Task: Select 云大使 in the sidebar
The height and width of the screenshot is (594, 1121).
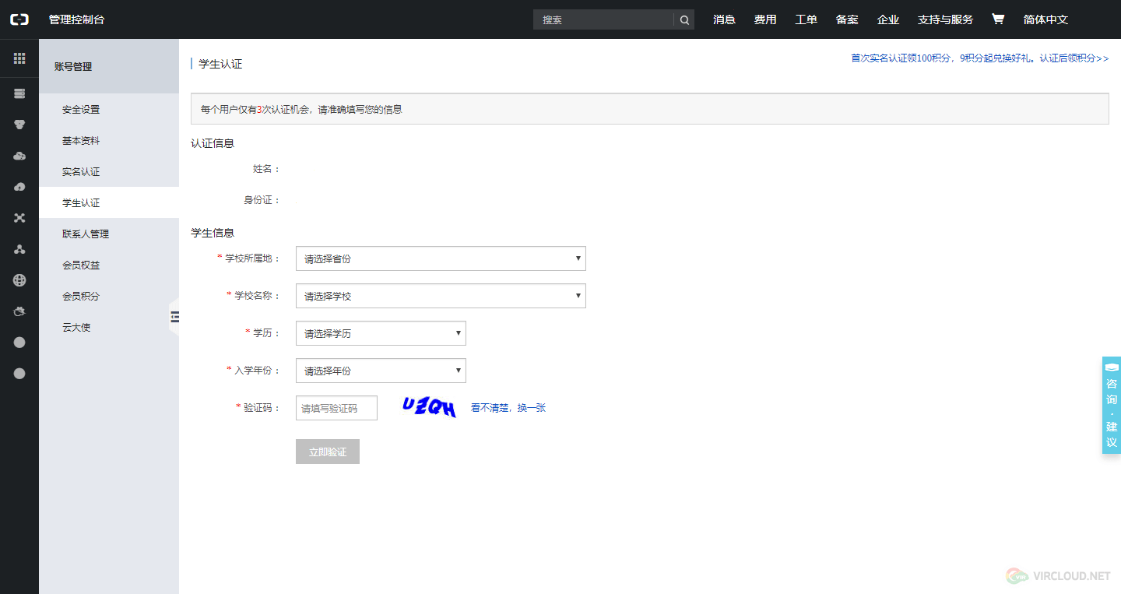Action: click(x=109, y=327)
